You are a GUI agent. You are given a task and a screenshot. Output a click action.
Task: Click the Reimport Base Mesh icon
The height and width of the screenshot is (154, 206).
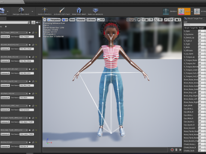(21, 10)
